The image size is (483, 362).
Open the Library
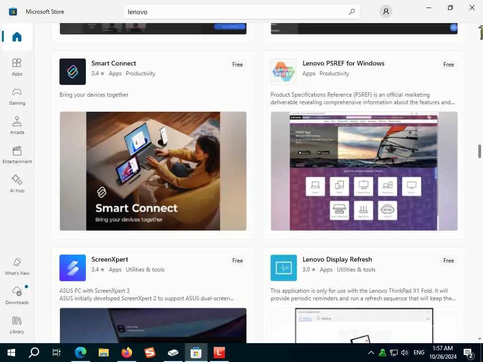tap(17, 325)
